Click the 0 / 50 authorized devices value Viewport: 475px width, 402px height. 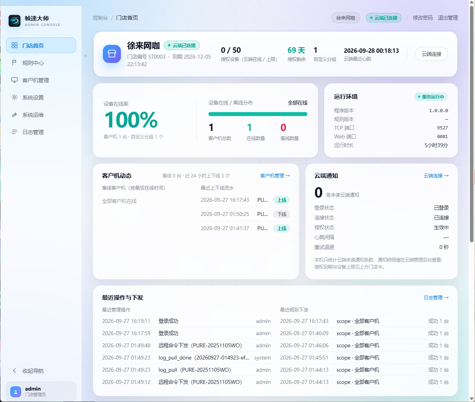231,50
